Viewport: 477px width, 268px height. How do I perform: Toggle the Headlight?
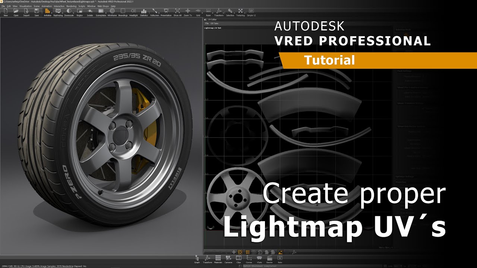tap(133, 13)
